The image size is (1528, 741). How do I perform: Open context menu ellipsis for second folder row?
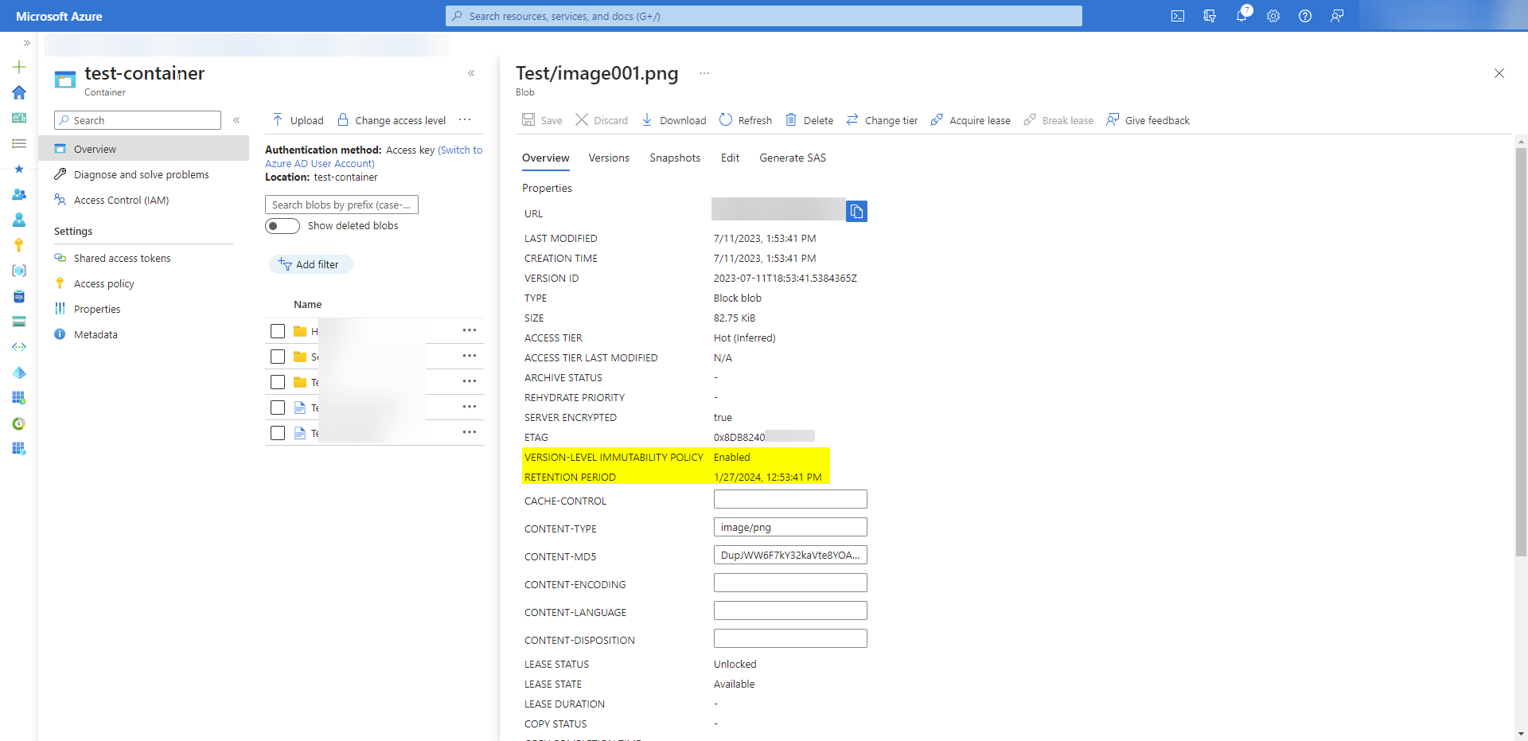470,356
